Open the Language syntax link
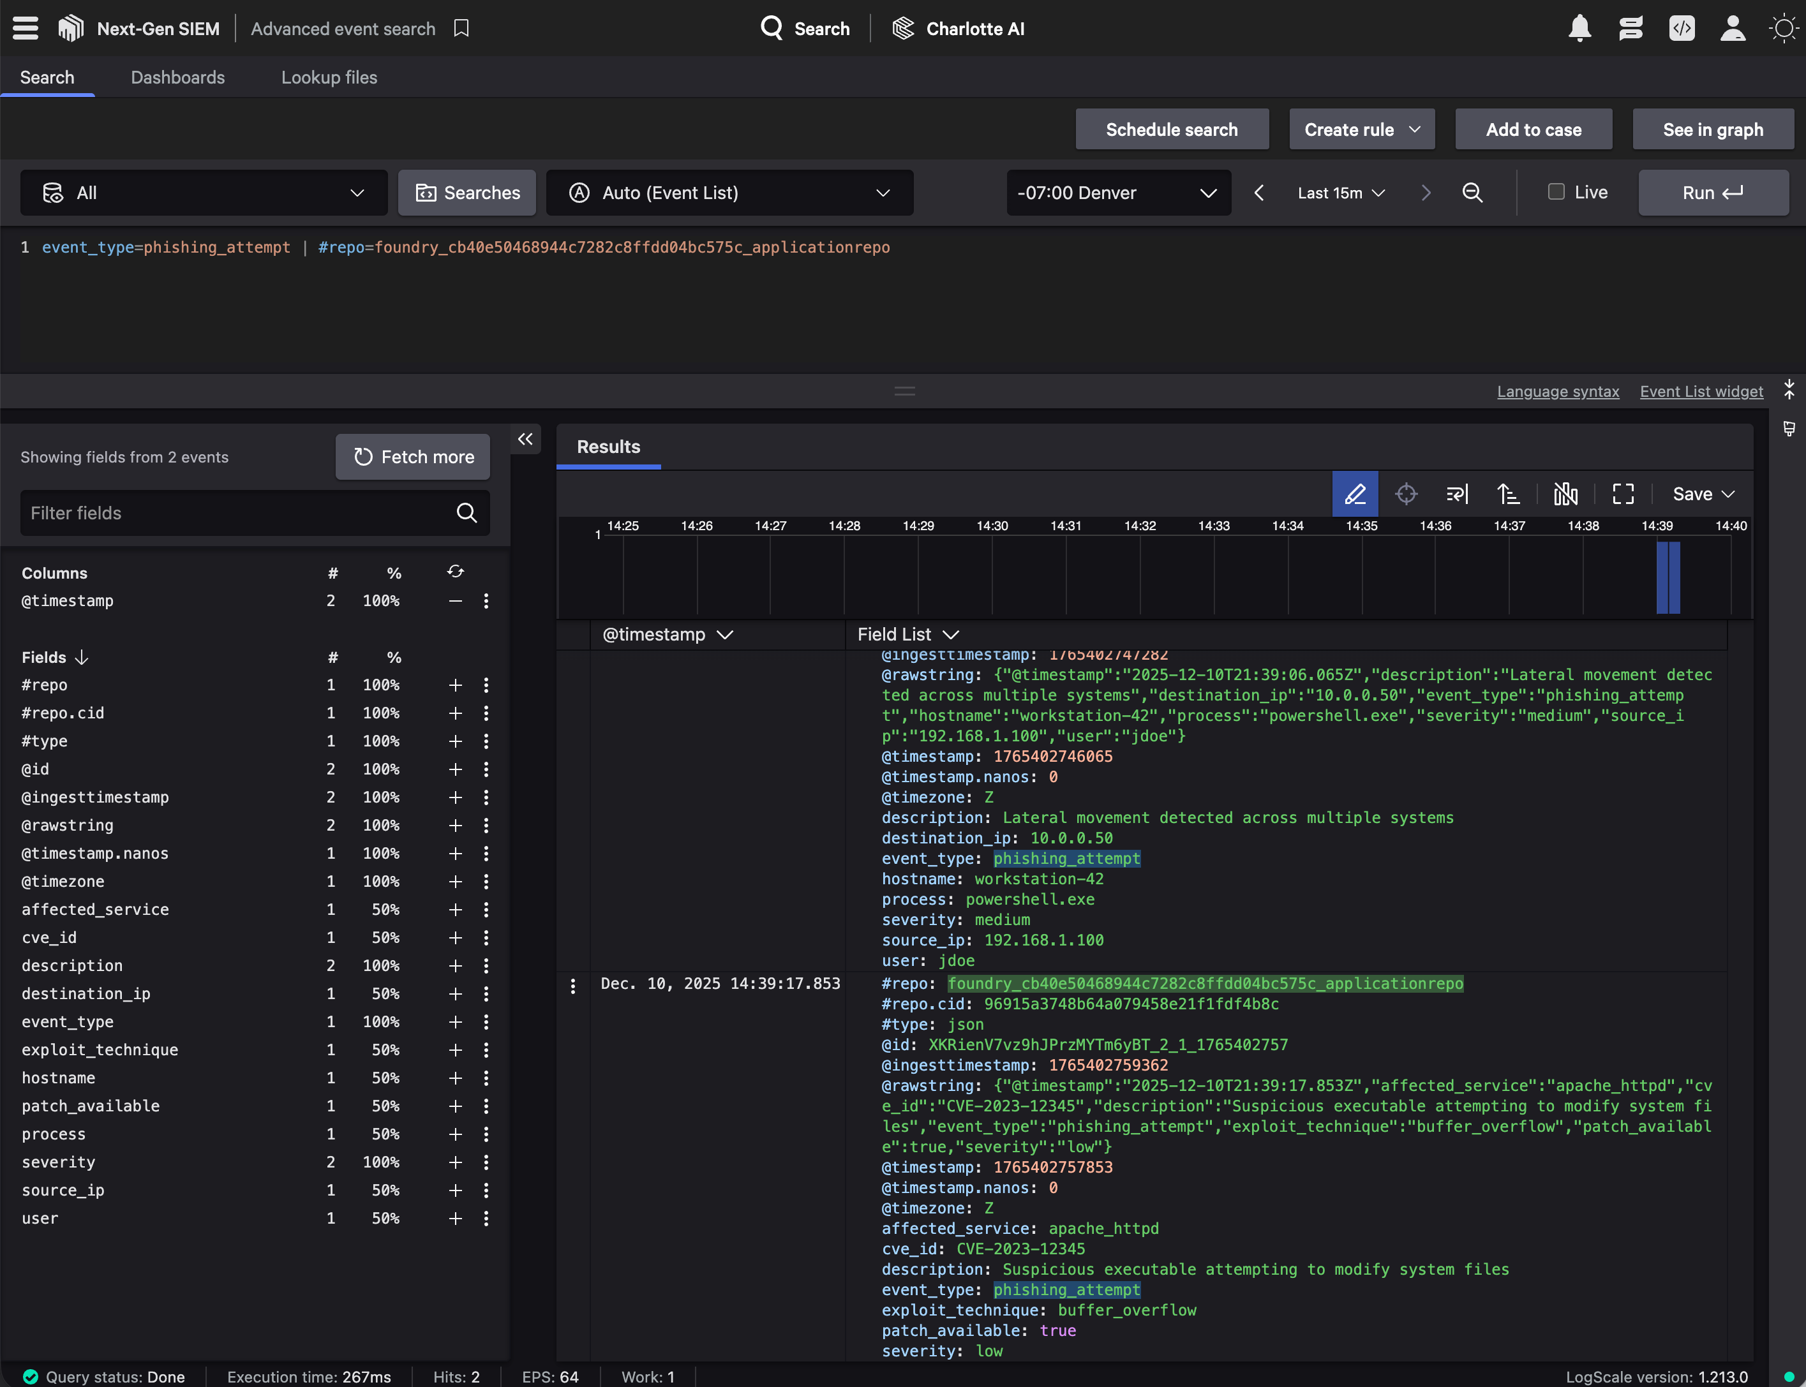Viewport: 1806px width, 1387px height. click(1556, 391)
